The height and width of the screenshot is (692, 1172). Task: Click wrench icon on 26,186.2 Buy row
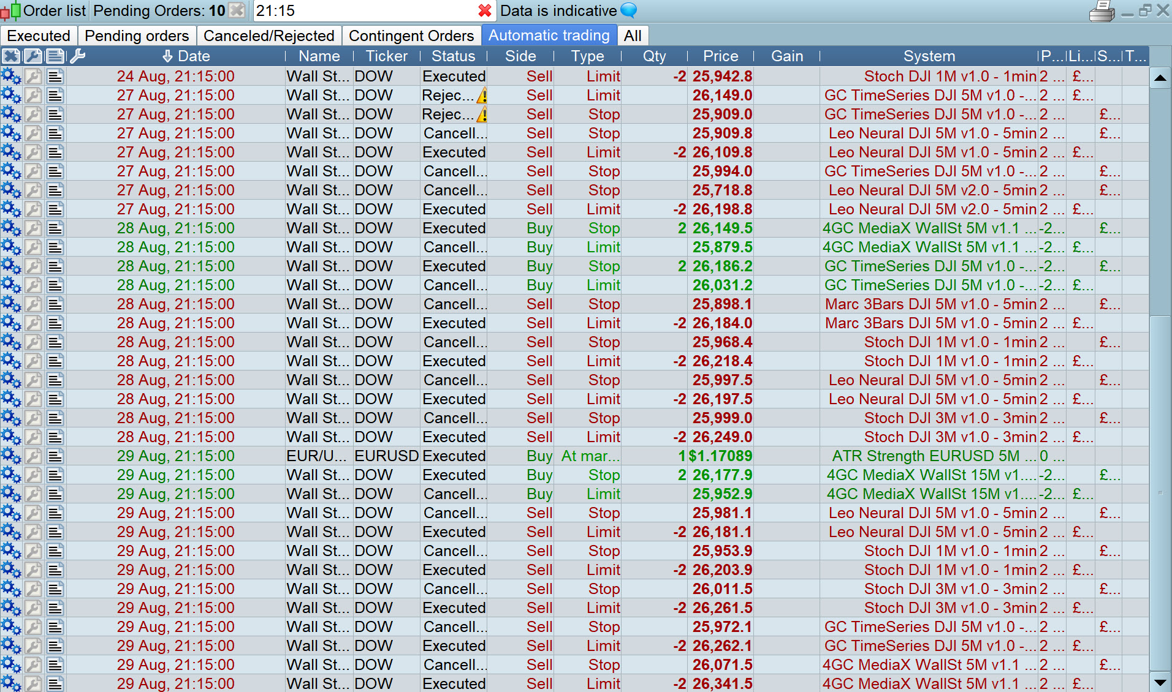(33, 266)
